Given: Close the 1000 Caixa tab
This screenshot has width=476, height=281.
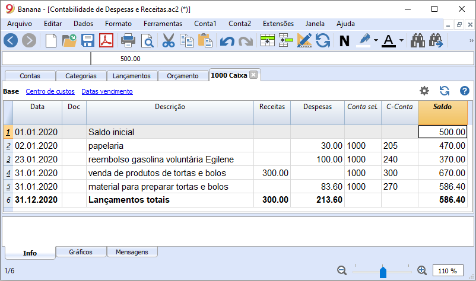Looking at the screenshot, I should click(253, 75).
